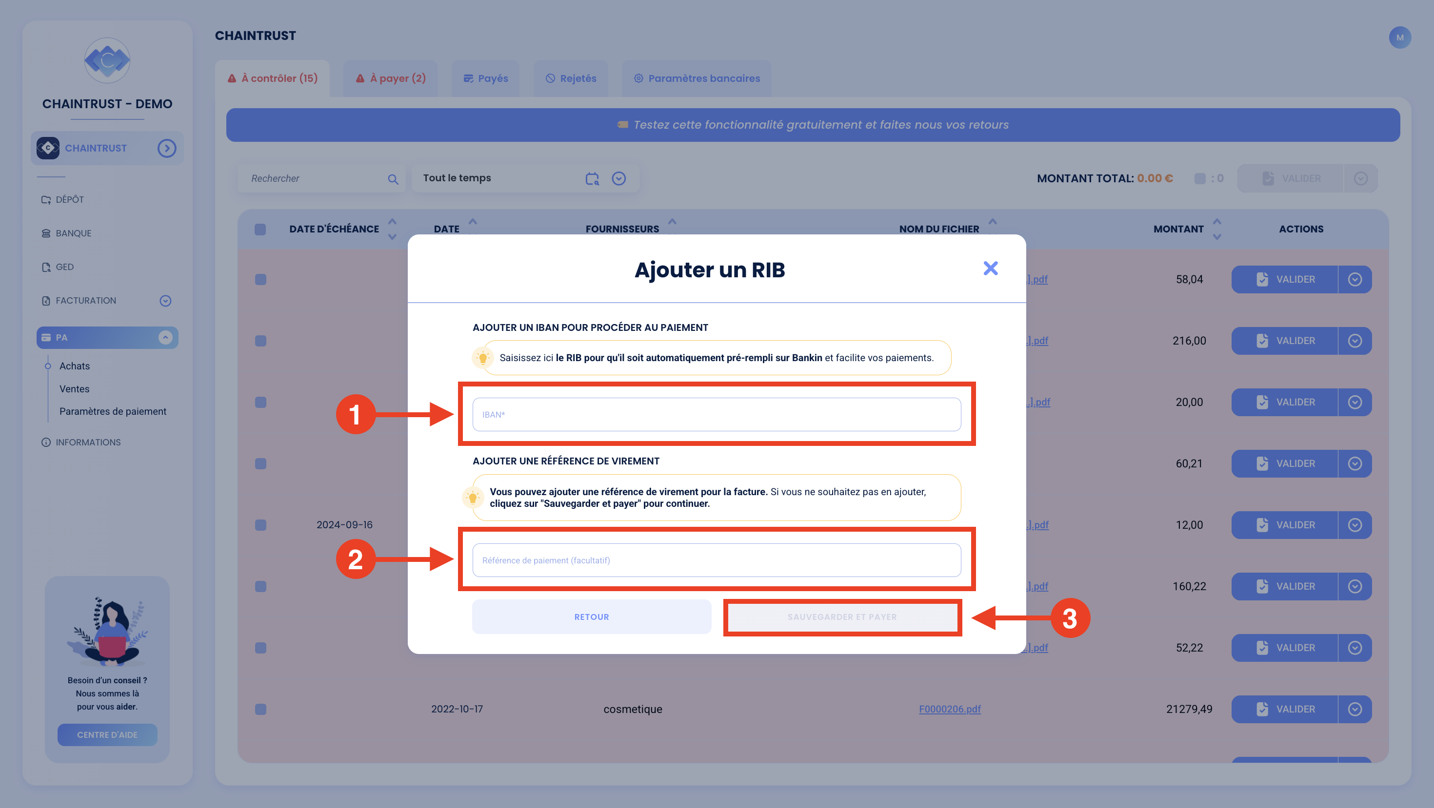Click the IBAN input field

pyautogui.click(x=717, y=414)
